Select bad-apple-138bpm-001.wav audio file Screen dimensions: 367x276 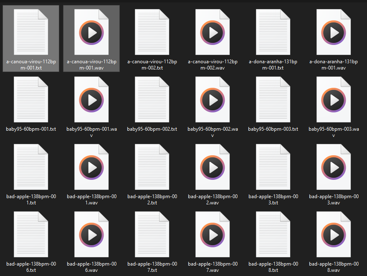click(x=91, y=167)
